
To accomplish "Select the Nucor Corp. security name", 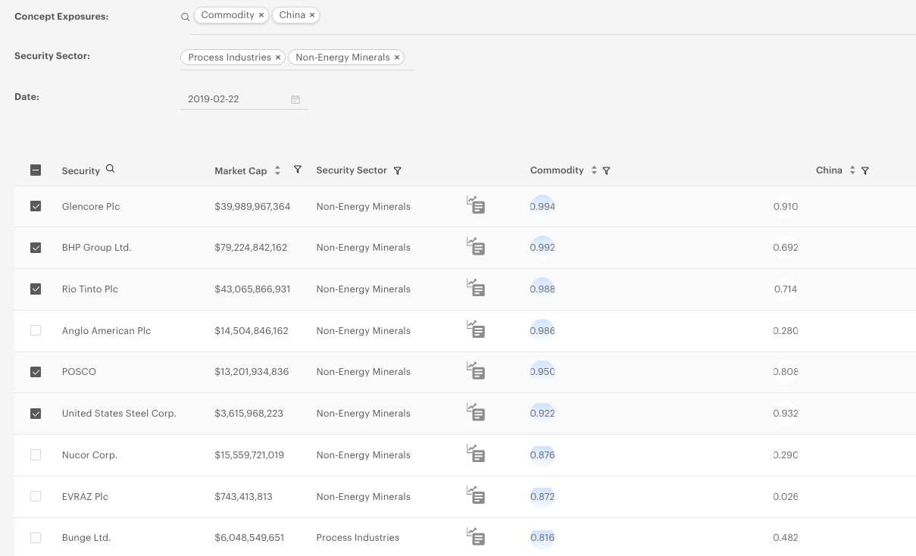I will pyautogui.click(x=89, y=455).
